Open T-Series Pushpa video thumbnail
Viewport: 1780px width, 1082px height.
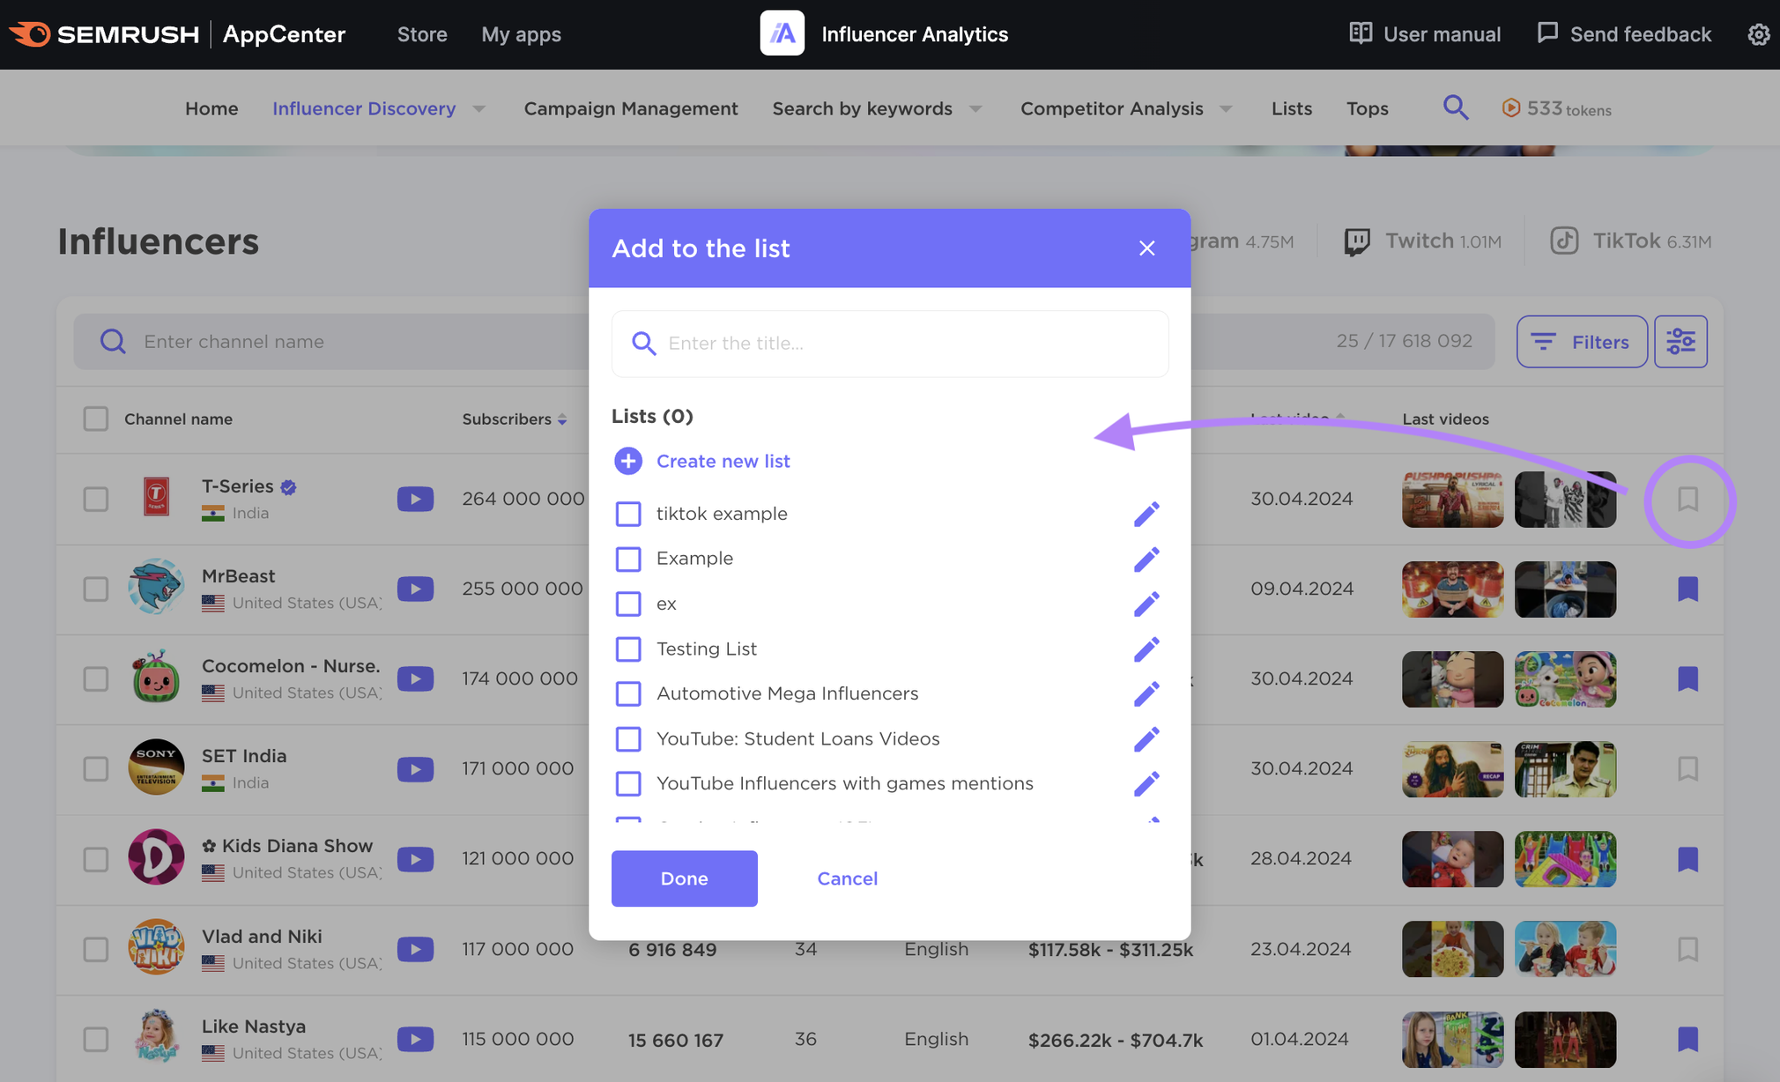coord(1452,499)
